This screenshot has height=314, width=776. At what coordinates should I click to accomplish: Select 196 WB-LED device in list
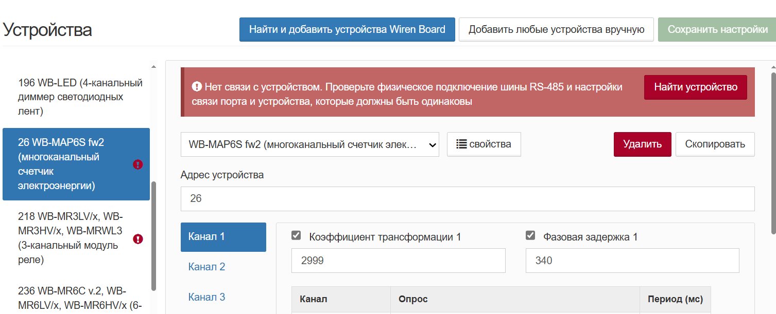click(x=76, y=97)
